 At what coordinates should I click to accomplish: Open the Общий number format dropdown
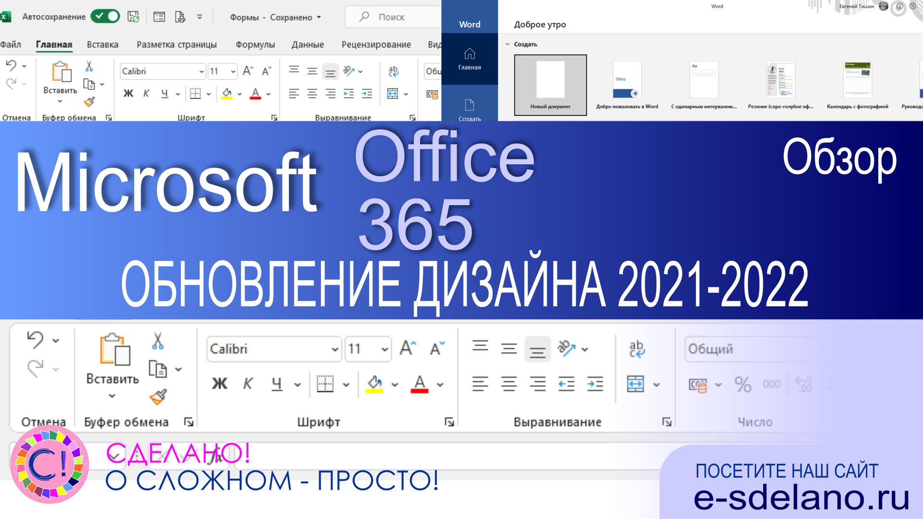coord(750,349)
